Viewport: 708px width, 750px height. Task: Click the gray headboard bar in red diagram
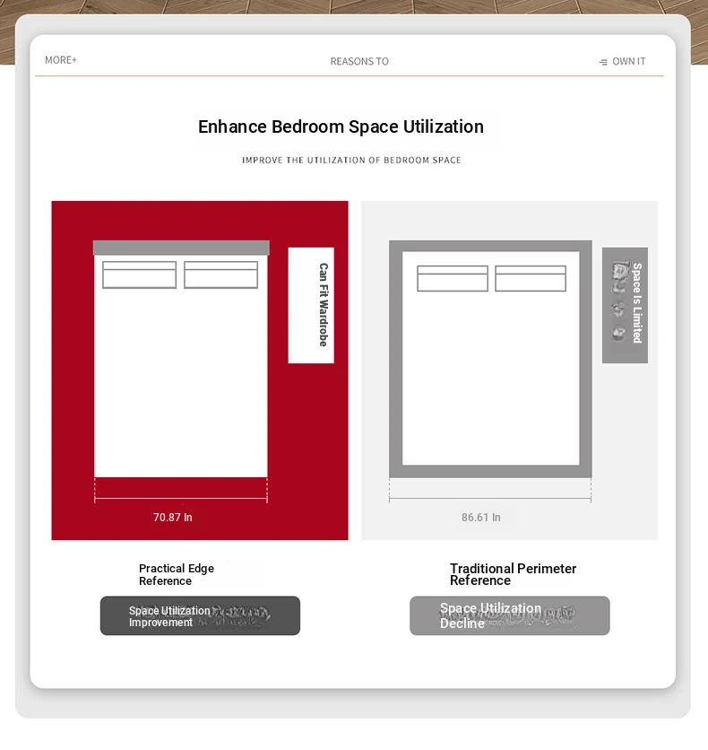(x=181, y=248)
